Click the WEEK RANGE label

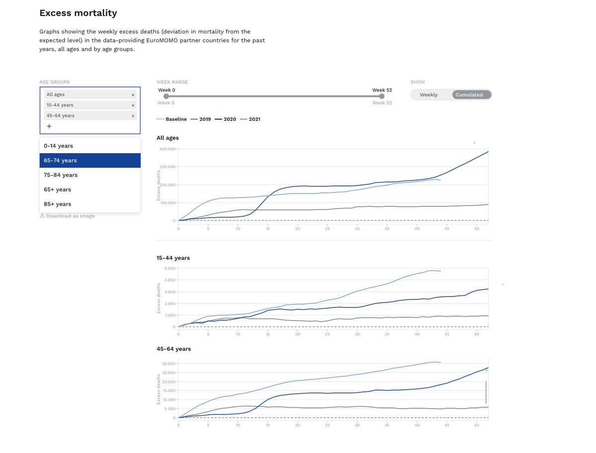(172, 82)
